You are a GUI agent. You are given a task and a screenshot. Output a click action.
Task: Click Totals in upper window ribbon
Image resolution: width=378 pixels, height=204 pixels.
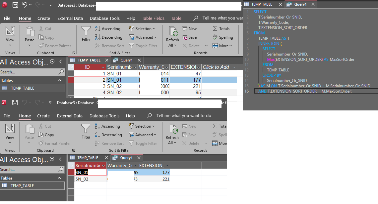pos(221,28)
